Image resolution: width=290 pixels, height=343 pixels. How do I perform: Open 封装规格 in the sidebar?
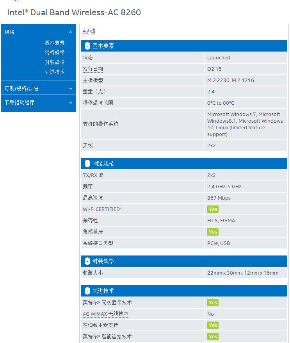55,62
